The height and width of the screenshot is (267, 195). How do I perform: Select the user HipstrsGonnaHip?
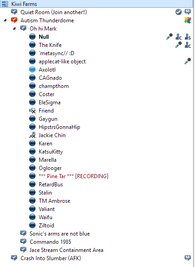[x=59, y=127]
